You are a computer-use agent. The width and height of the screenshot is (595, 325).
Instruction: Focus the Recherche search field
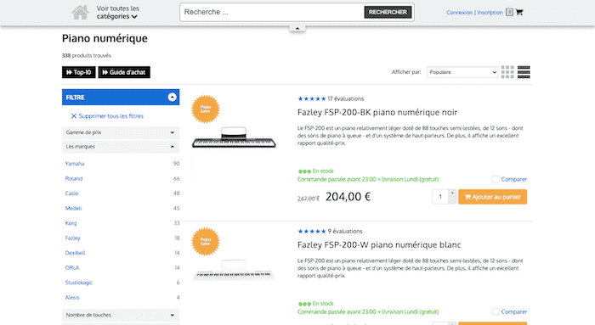(272, 12)
